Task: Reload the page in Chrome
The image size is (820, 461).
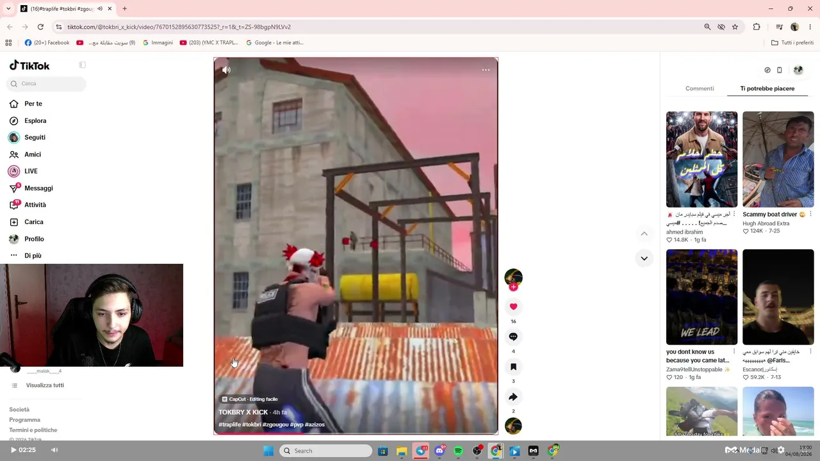Action: click(40, 27)
